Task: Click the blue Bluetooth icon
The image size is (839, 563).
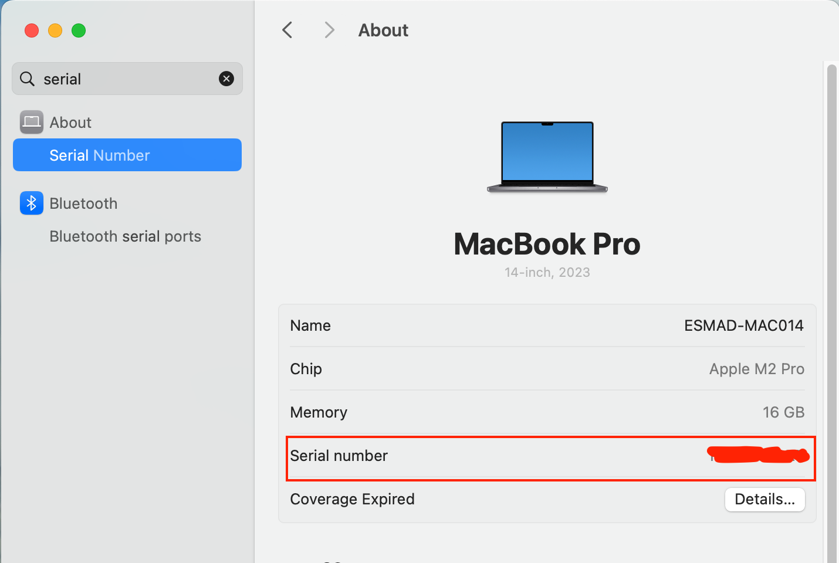Action: 32,204
